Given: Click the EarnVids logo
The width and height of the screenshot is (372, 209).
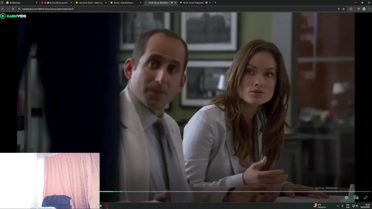Looking at the screenshot, I should tap(13, 16).
